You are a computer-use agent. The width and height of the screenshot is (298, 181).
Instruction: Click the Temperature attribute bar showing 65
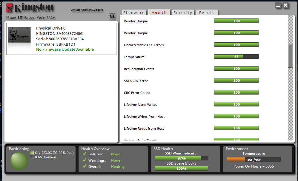(236, 57)
